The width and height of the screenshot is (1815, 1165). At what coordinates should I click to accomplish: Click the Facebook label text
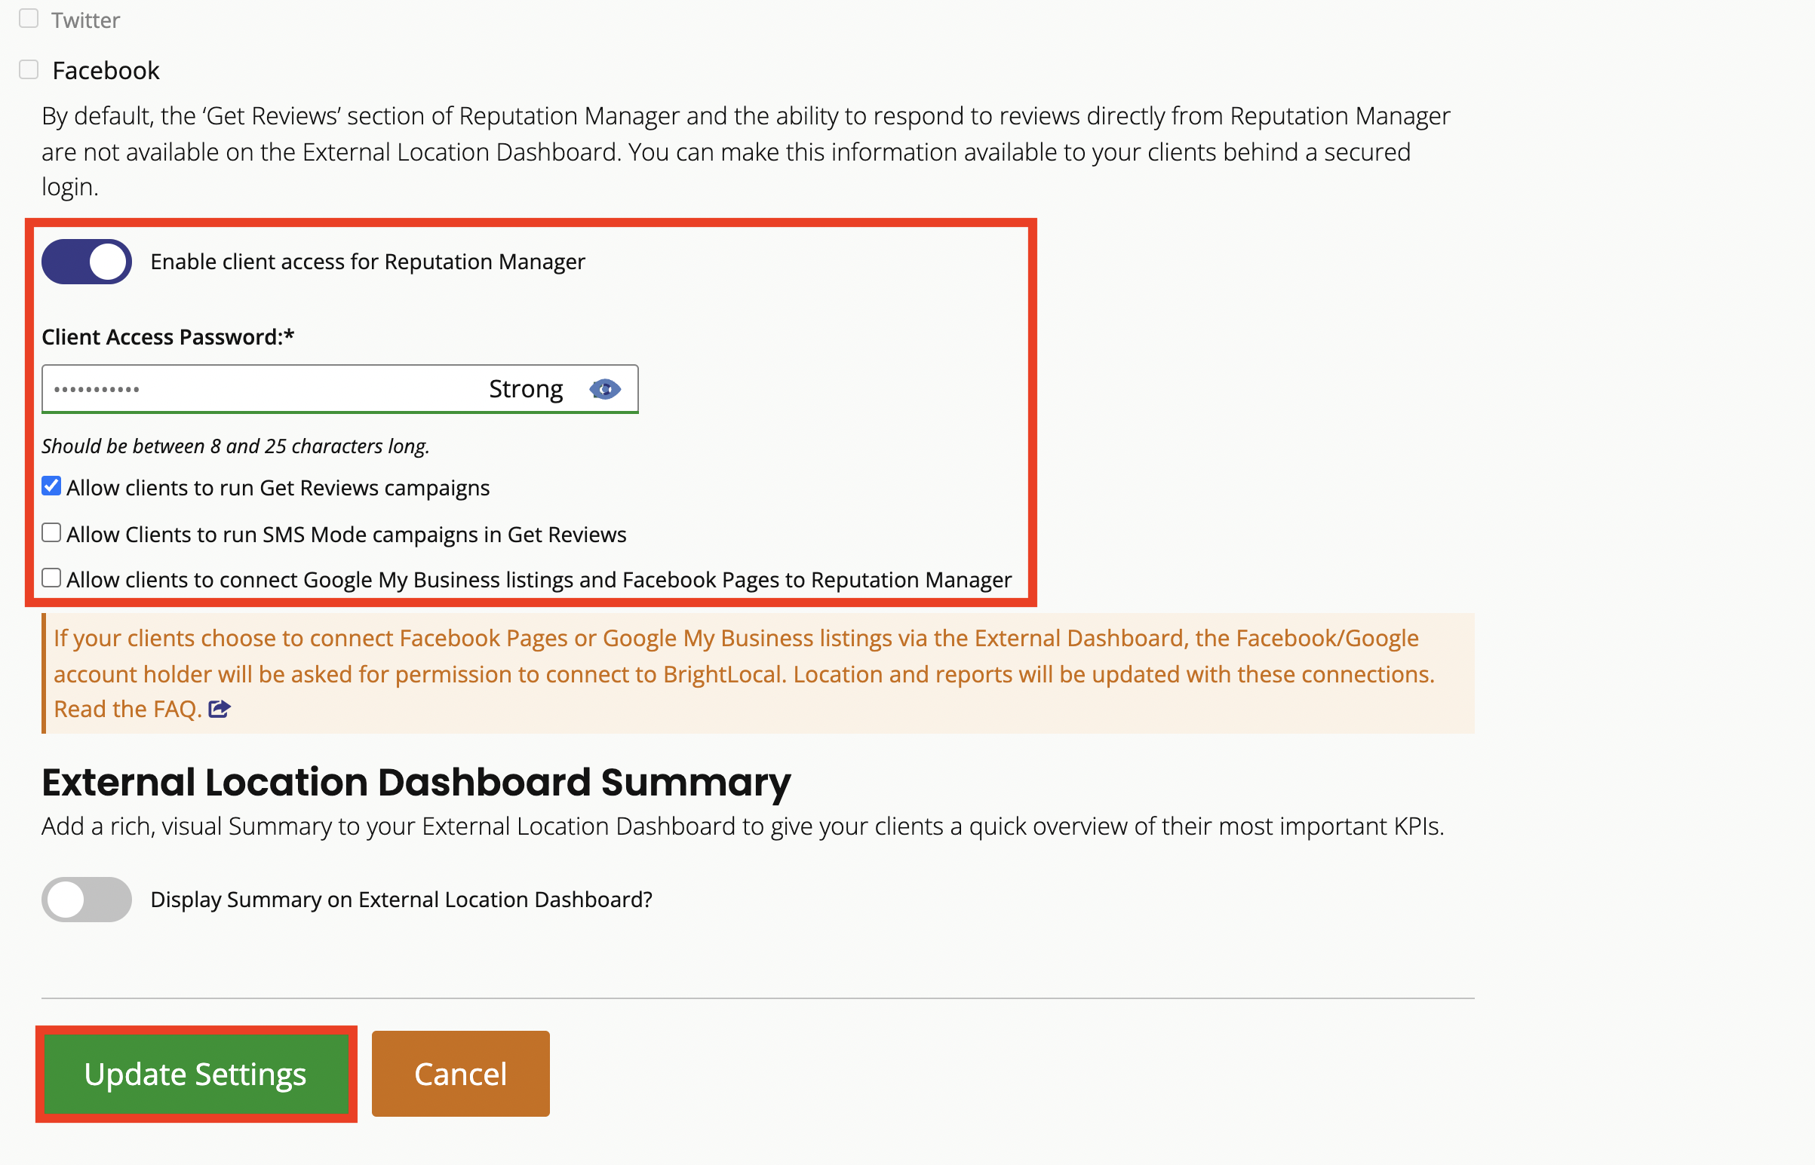pos(106,70)
